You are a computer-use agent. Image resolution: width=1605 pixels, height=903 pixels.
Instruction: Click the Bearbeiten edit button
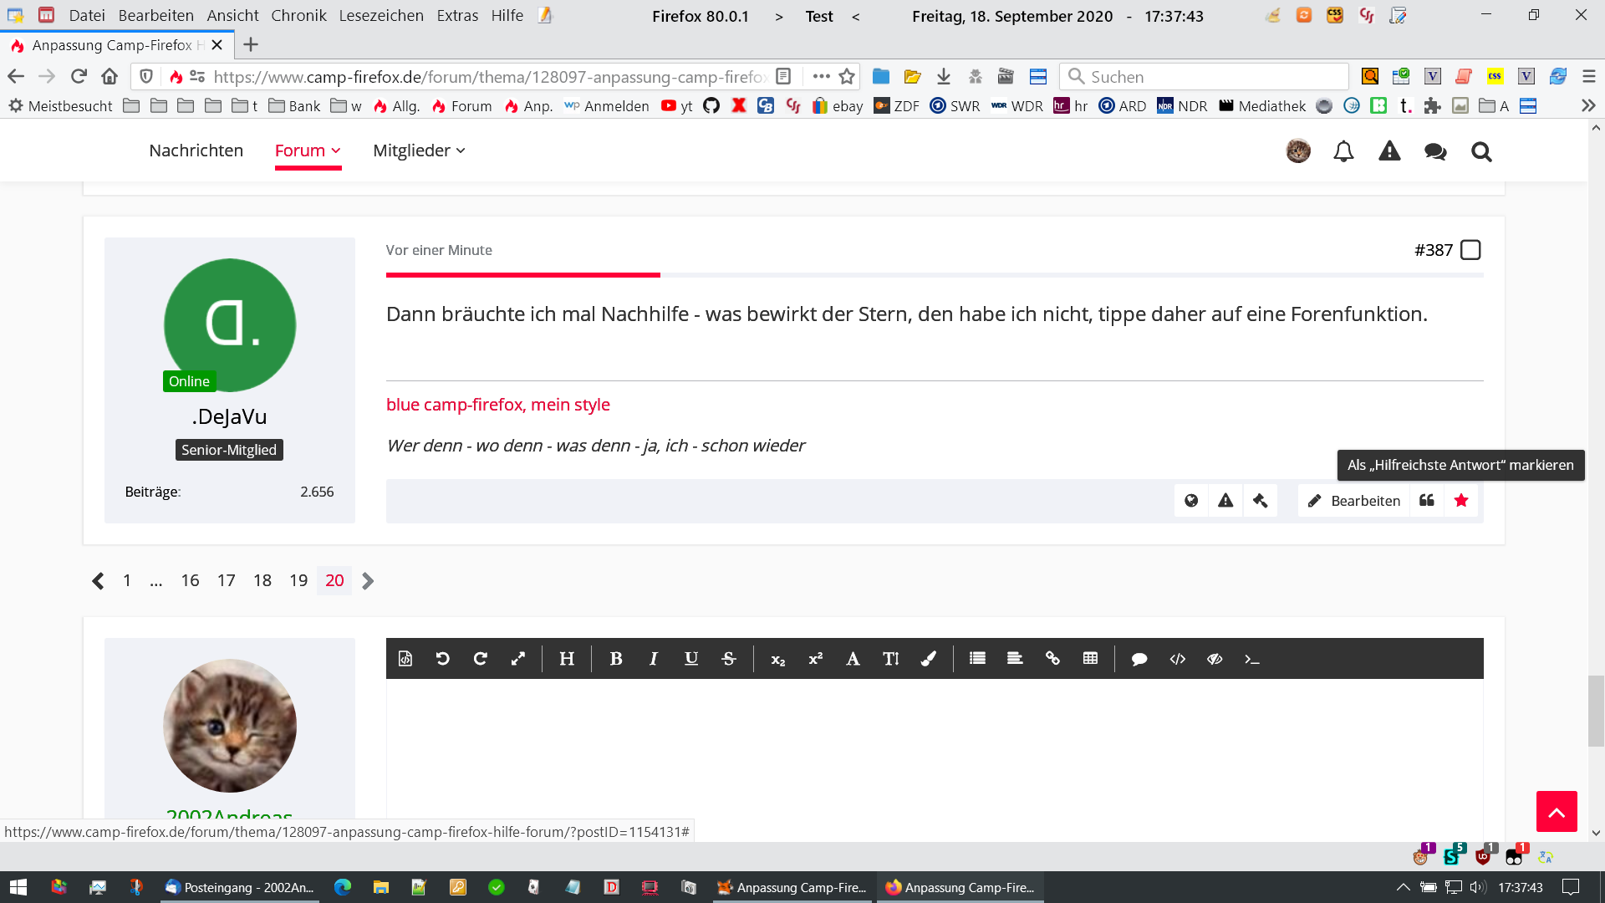[1353, 501]
